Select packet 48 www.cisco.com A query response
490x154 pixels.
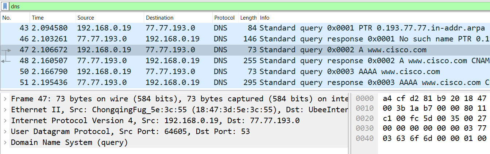(x=219, y=61)
